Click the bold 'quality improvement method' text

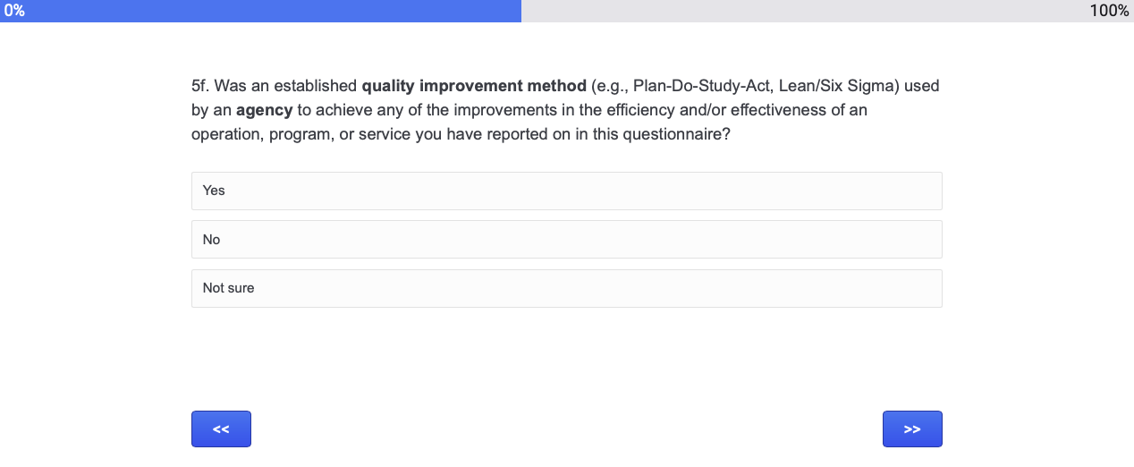click(x=474, y=87)
